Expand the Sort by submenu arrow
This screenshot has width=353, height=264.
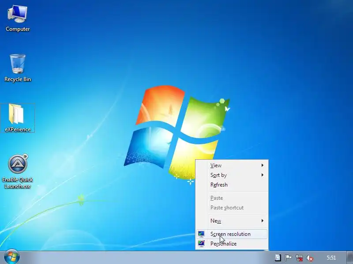point(262,175)
